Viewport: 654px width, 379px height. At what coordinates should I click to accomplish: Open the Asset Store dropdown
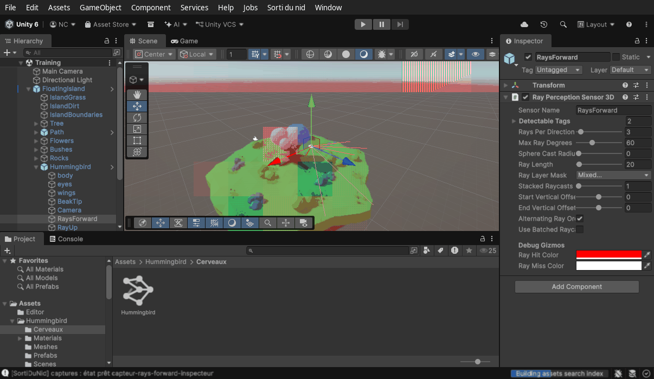110,24
